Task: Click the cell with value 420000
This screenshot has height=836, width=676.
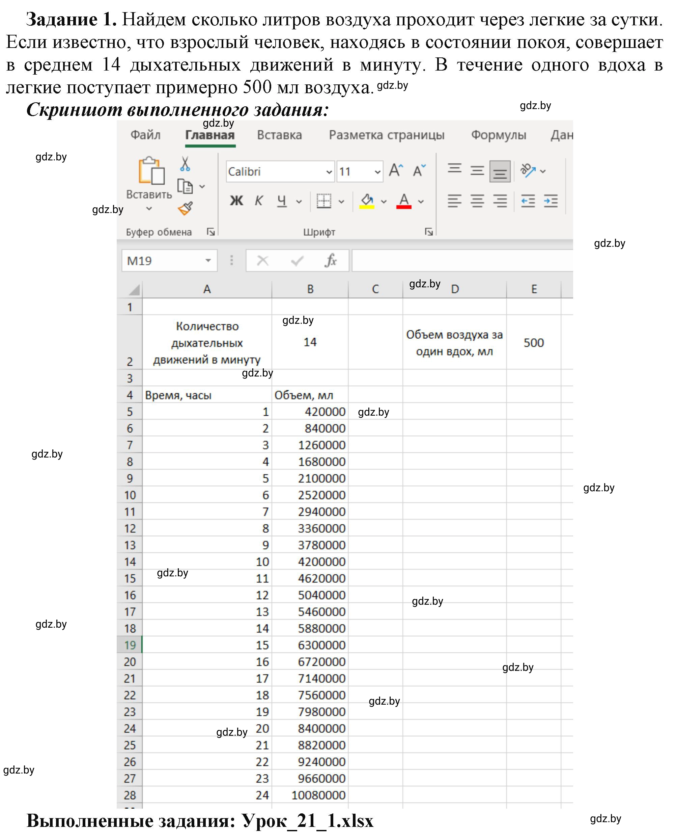Action: [x=310, y=412]
